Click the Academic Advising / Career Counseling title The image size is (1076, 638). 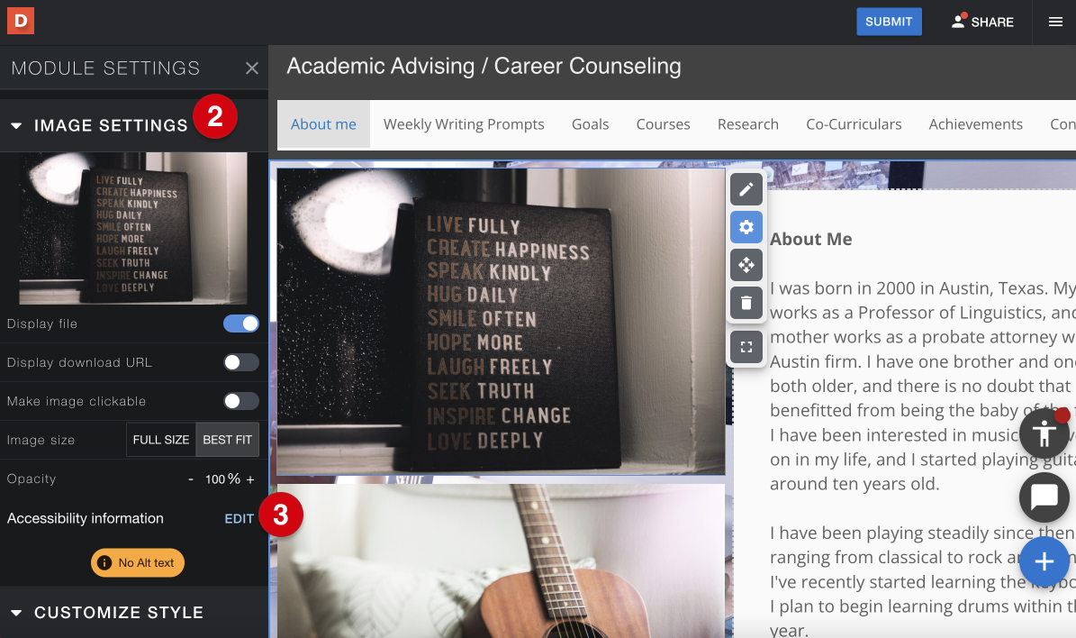[484, 66]
